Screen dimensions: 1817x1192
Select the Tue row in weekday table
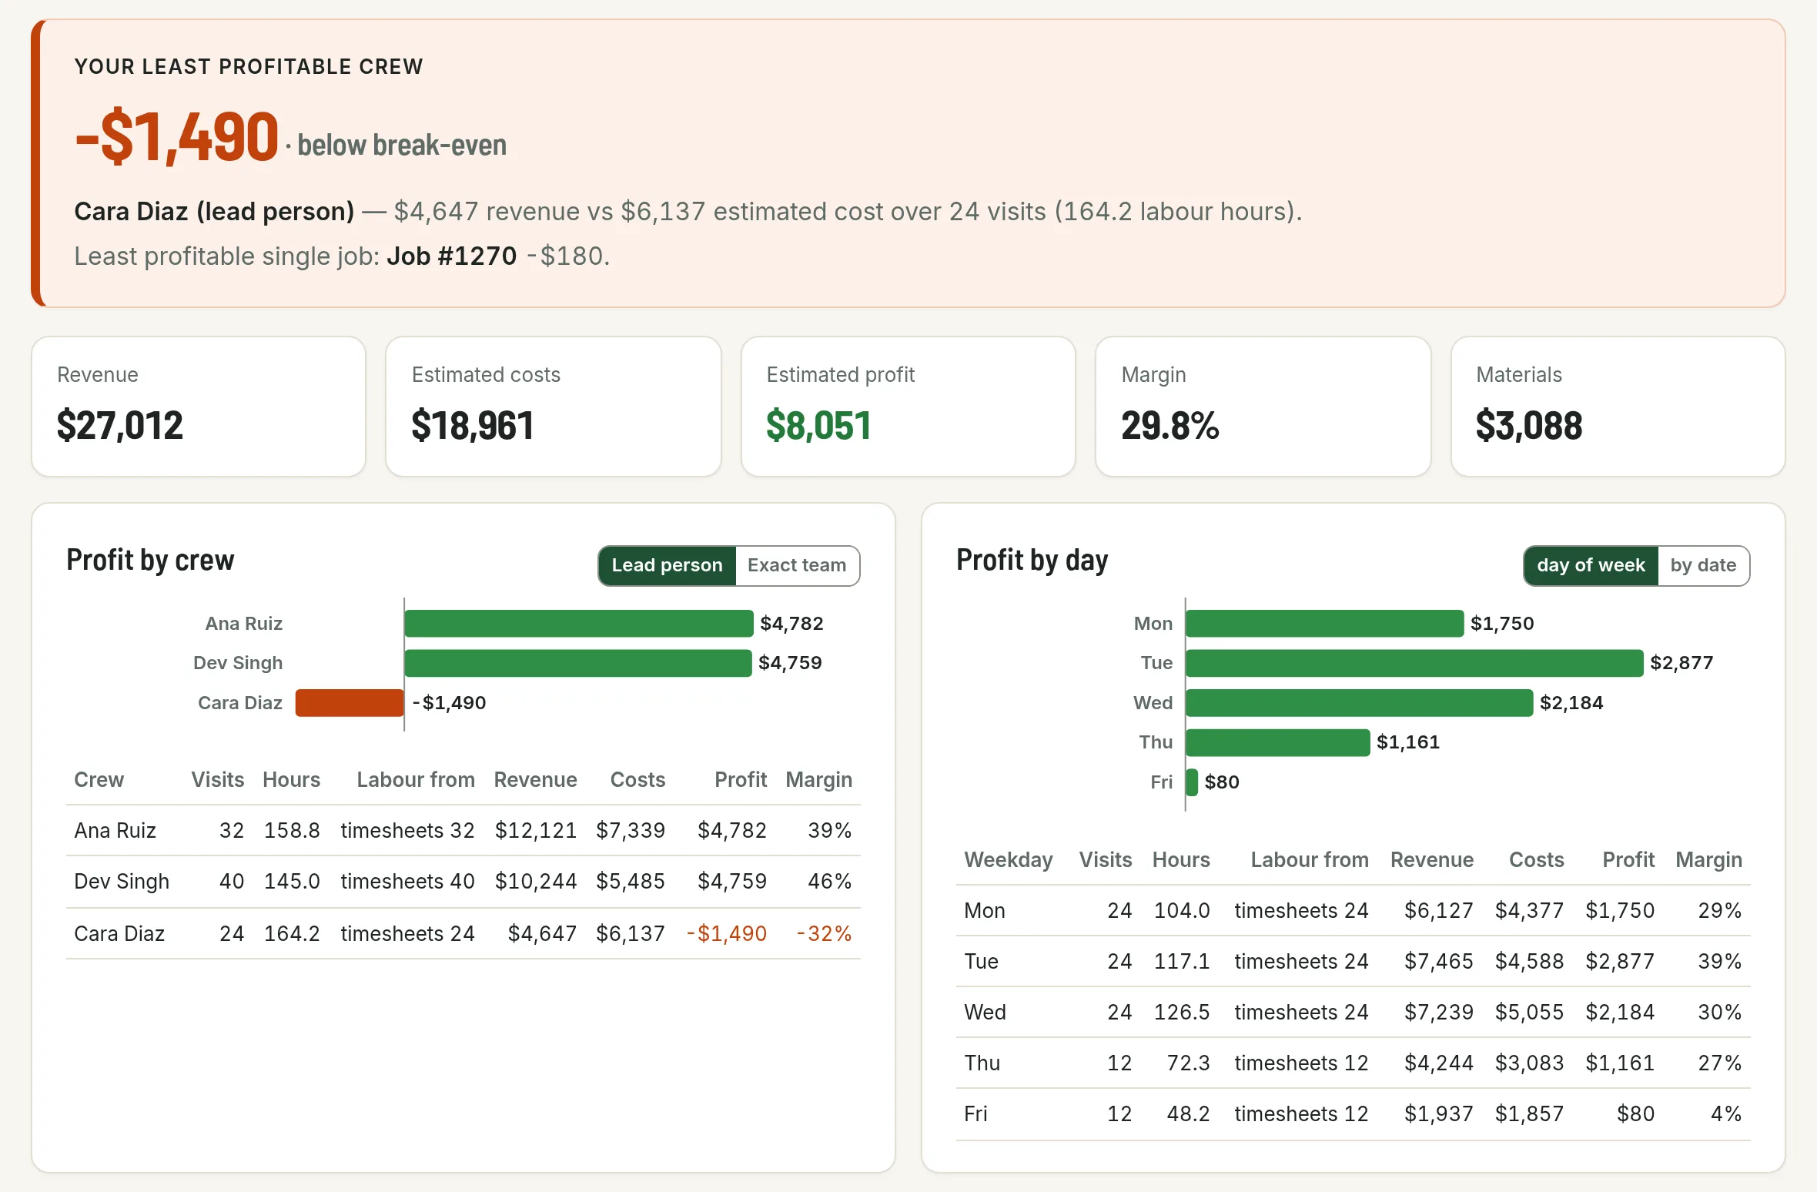(1353, 961)
